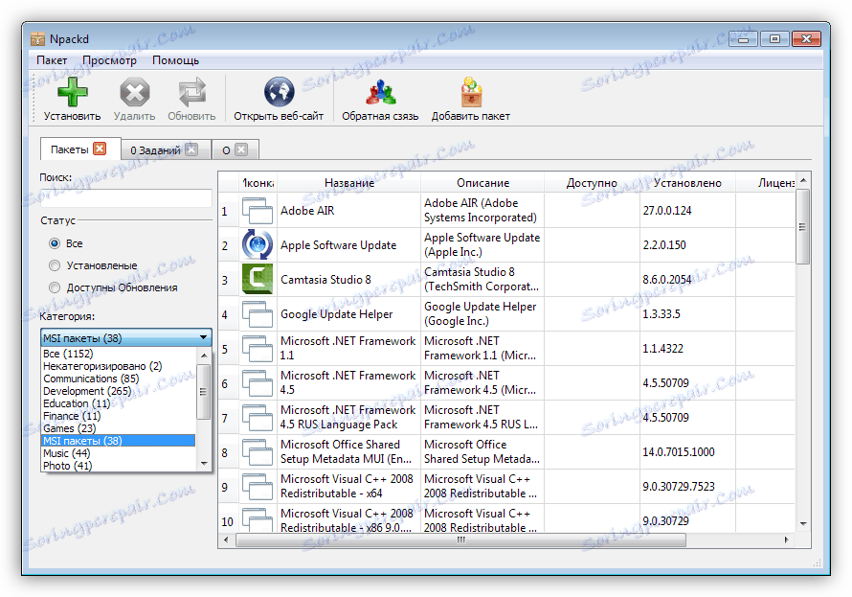Select the Все status radio button
The width and height of the screenshot is (852, 597).
(x=55, y=243)
